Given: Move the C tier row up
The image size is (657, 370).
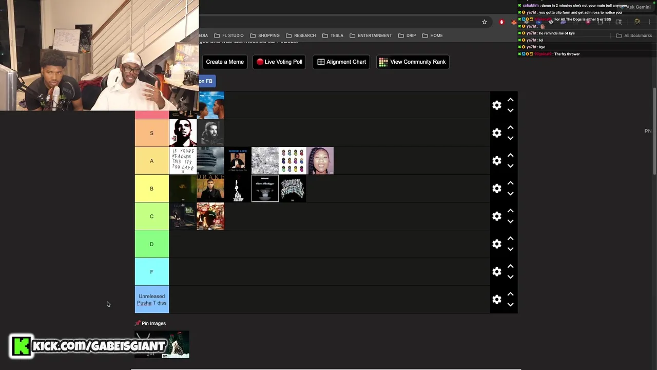Looking at the screenshot, I should coord(510,211).
